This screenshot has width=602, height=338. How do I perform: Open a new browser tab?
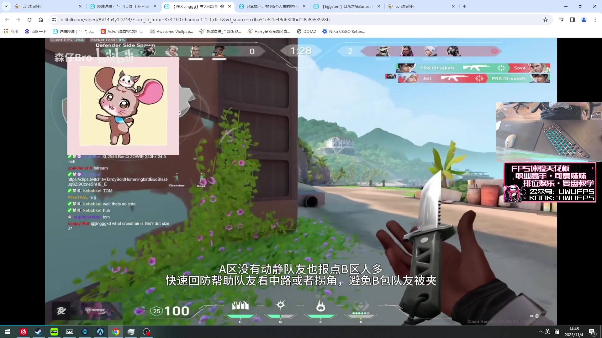[x=465, y=6]
